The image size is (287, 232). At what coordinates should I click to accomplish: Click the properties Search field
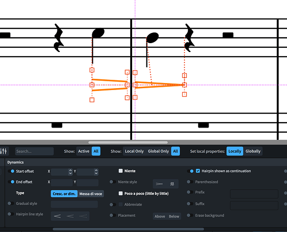(x=34, y=151)
